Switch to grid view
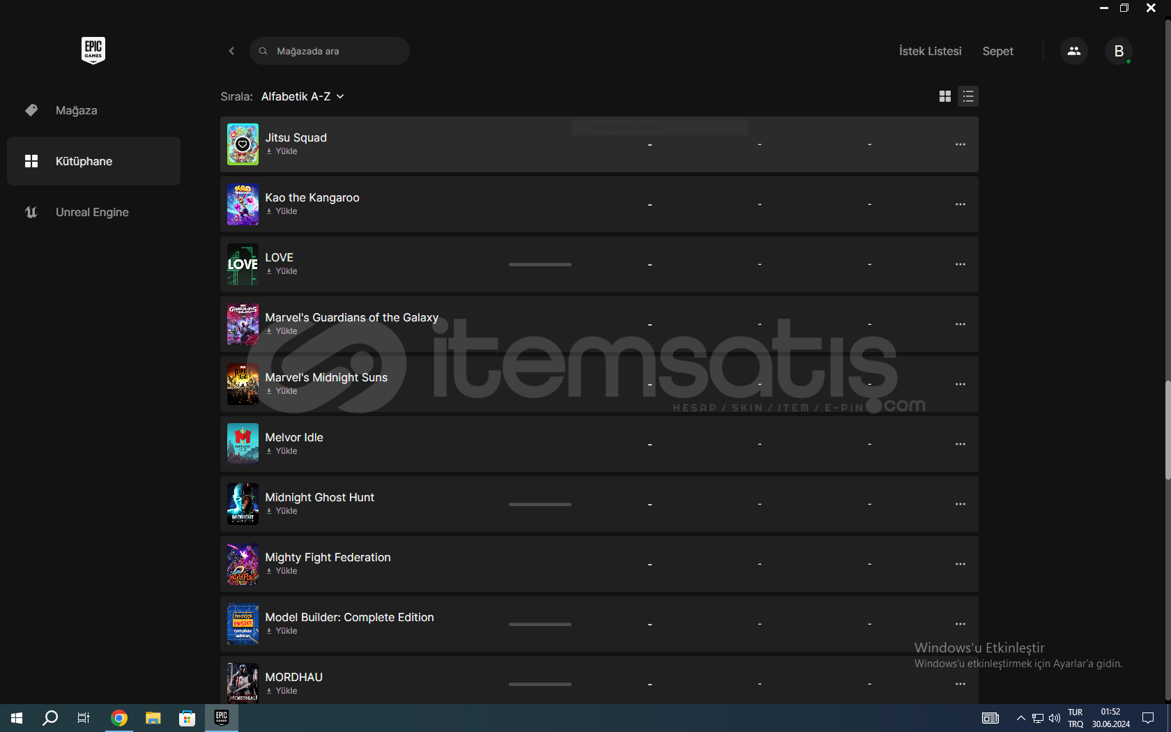The width and height of the screenshot is (1171, 732). [944, 96]
